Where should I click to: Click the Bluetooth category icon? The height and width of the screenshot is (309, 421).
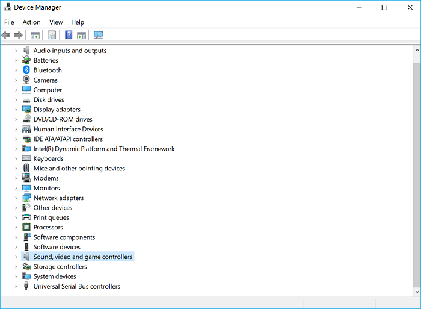coord(26,70)
